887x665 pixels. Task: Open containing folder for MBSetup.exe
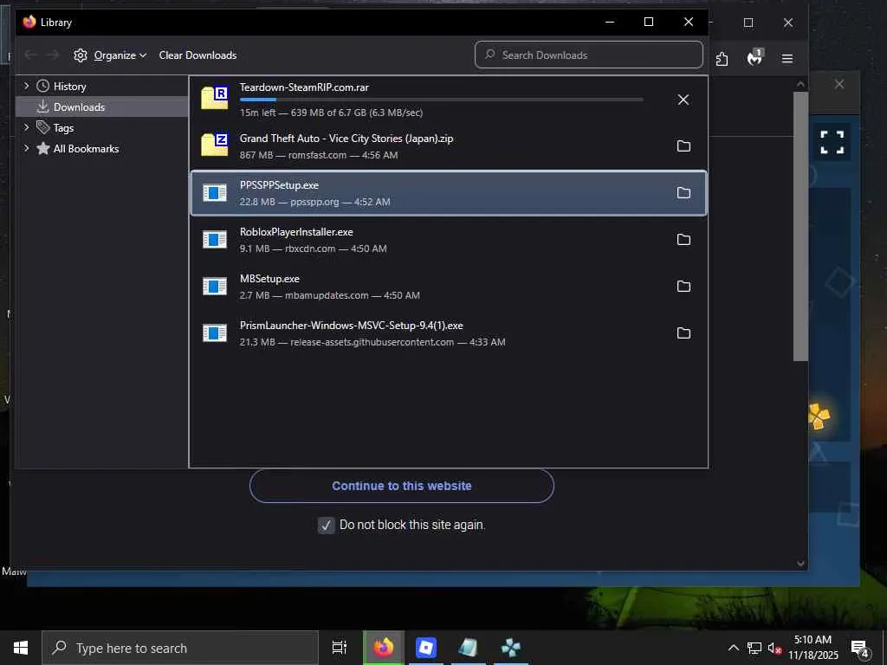pyautogui.click(x=683, y=286)
